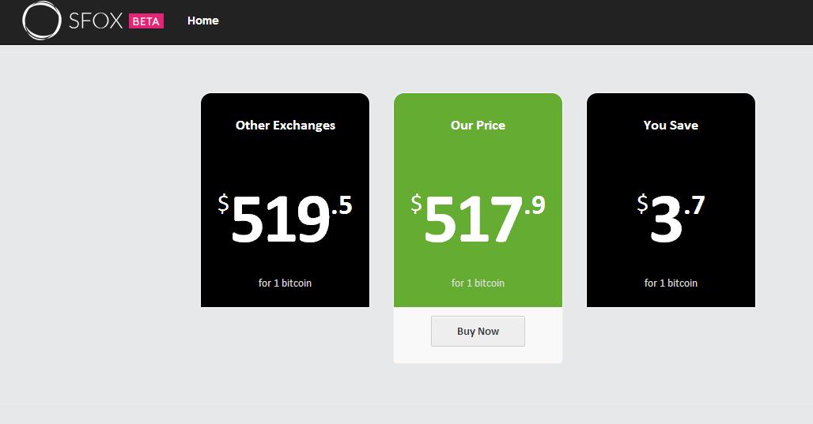Click the large 517 price number

(473, 220)
